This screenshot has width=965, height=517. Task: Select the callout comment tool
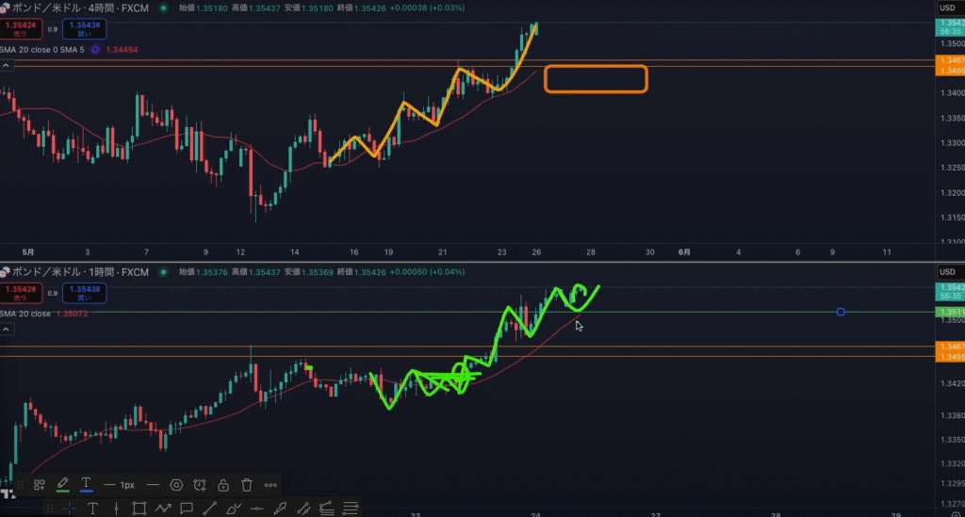point(187,509)
